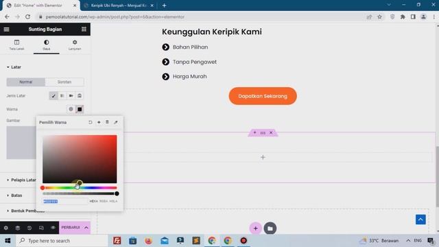Open the global color globe icon

coord(71,109)
